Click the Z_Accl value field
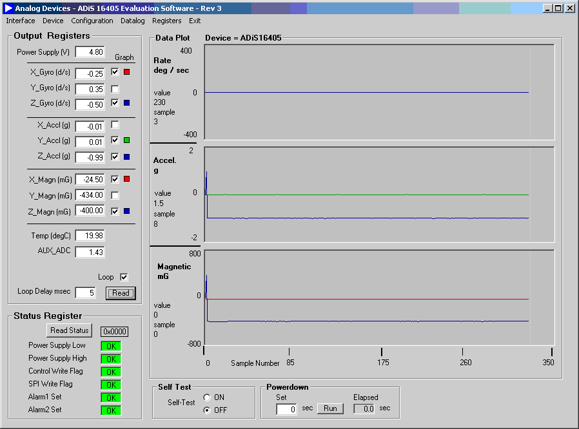The height and width of the screenshot is (429, 579). pos(90,158)
